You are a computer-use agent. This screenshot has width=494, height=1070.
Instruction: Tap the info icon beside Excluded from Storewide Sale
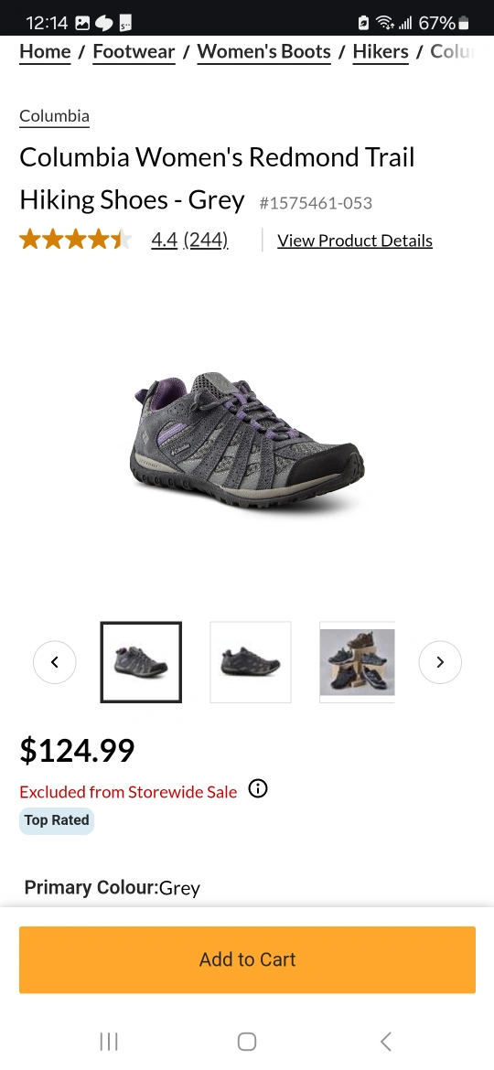click(x=257, y=789)
